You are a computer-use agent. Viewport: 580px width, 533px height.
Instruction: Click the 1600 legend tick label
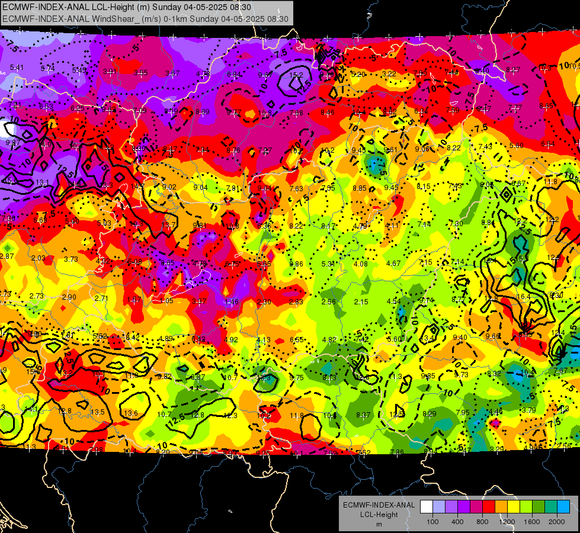(x=532, y=522)
